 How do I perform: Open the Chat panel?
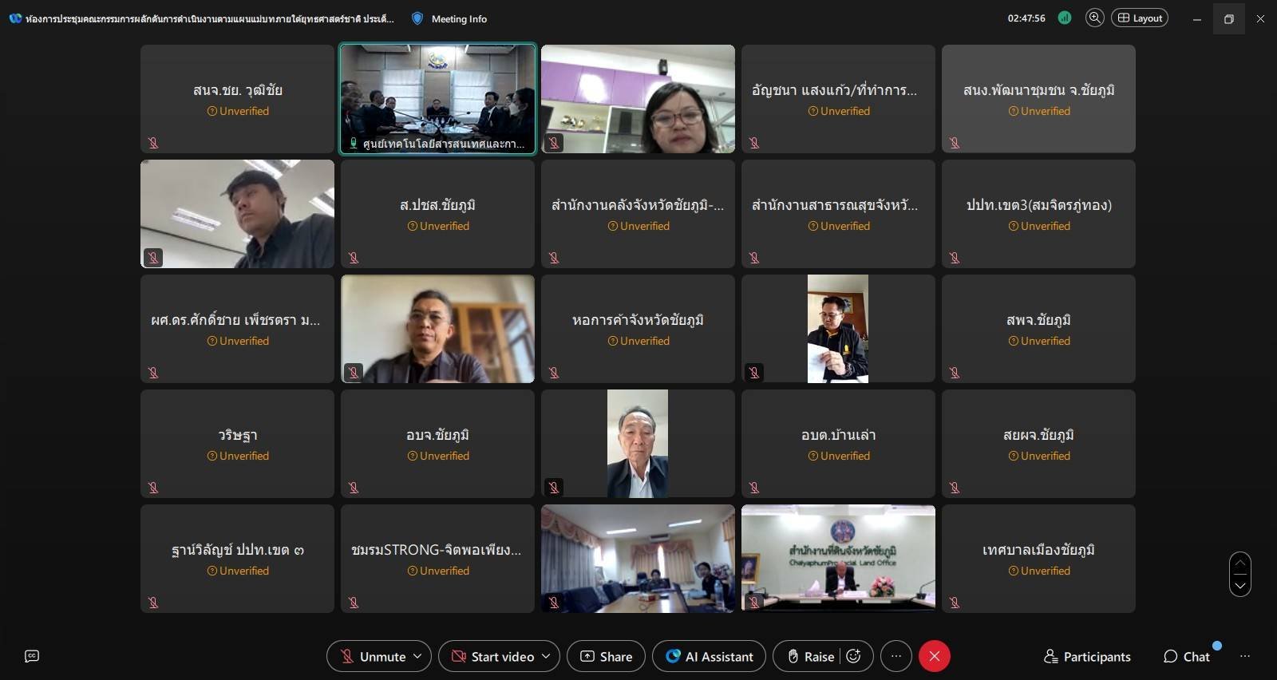pos(1187,656)
